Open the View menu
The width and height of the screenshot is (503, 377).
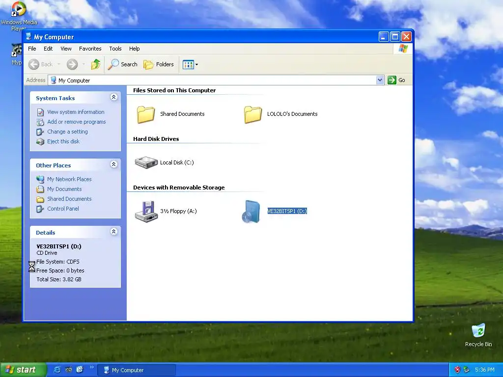[66, 49]
